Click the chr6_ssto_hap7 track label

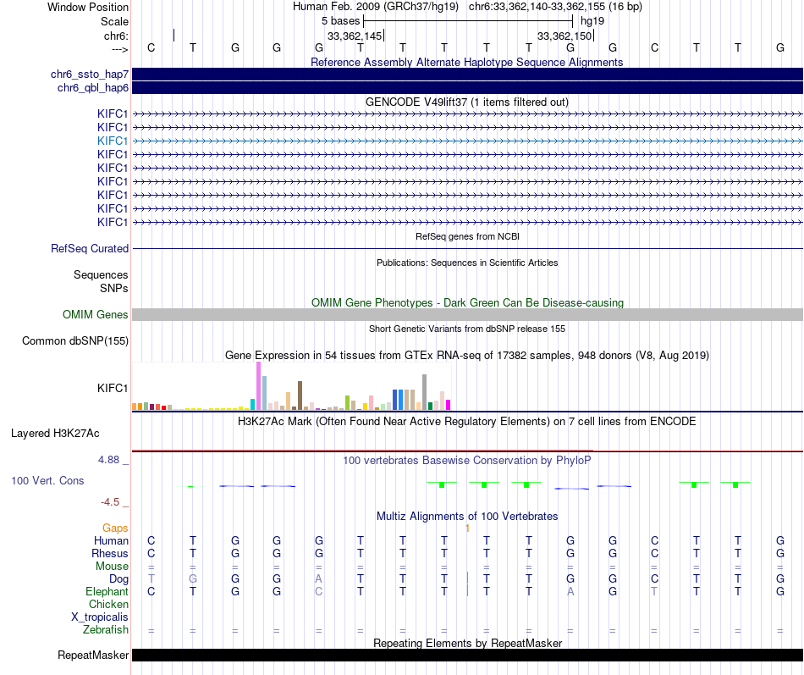(x=89, y=75)
